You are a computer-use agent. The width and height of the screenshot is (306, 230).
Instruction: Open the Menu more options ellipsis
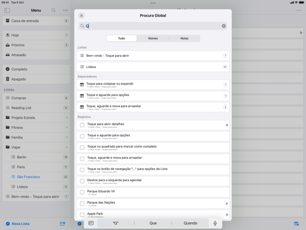(x=65, y=10)
